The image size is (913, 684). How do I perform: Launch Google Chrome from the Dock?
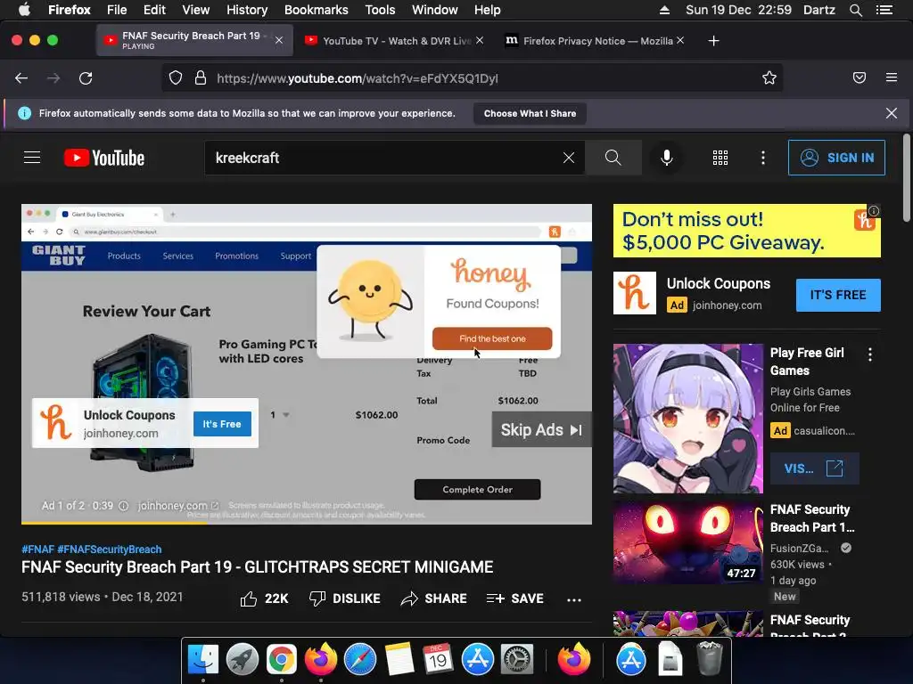(x=281, y=659)
